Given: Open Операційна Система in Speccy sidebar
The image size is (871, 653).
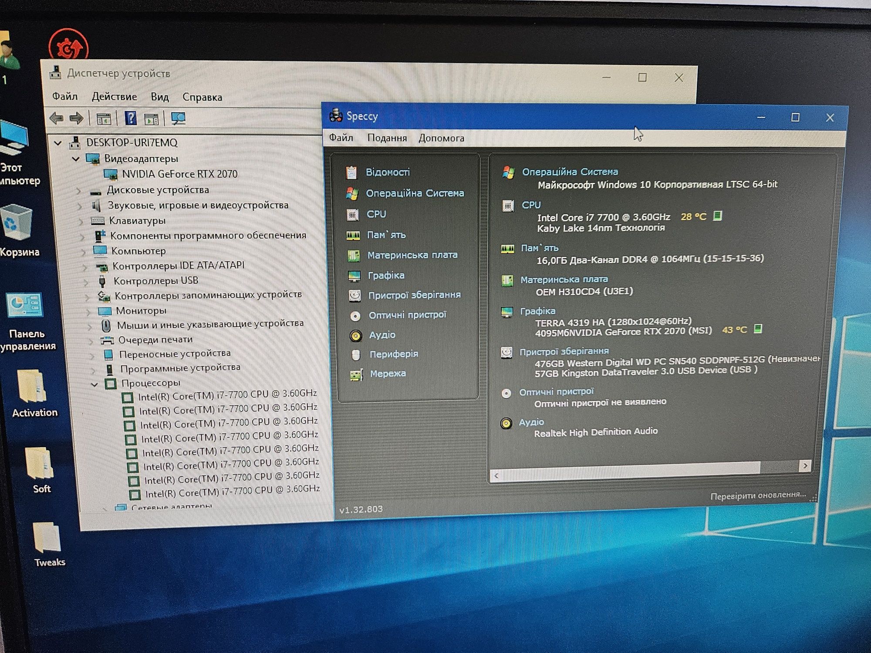Looking at the screenshot, I should tap(415, 193).
